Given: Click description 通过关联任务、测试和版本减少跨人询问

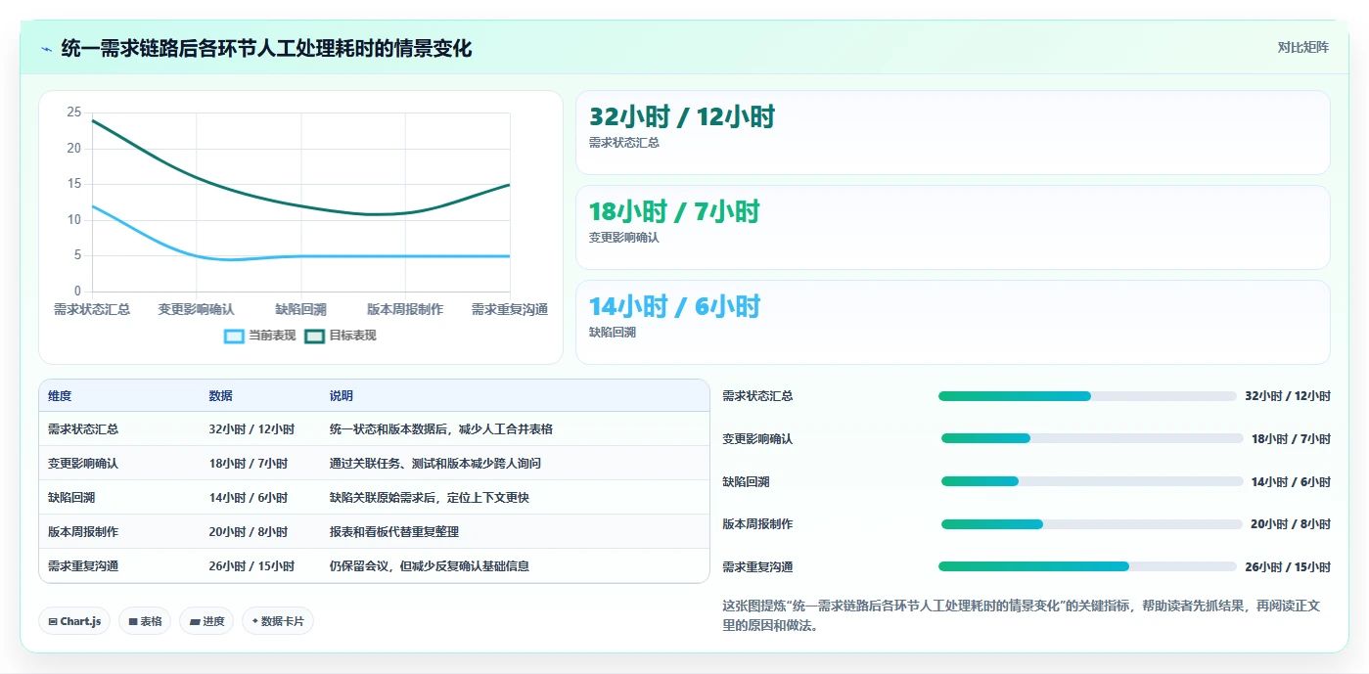Looking at the screenshot, I should pyautogui.click(x=435, y=464).
